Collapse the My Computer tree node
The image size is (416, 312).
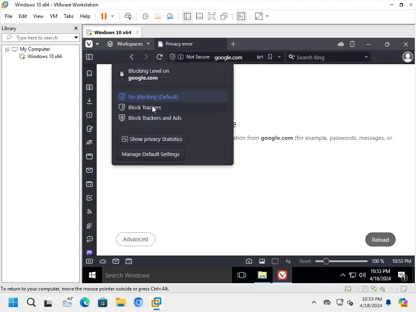point(7,49)
